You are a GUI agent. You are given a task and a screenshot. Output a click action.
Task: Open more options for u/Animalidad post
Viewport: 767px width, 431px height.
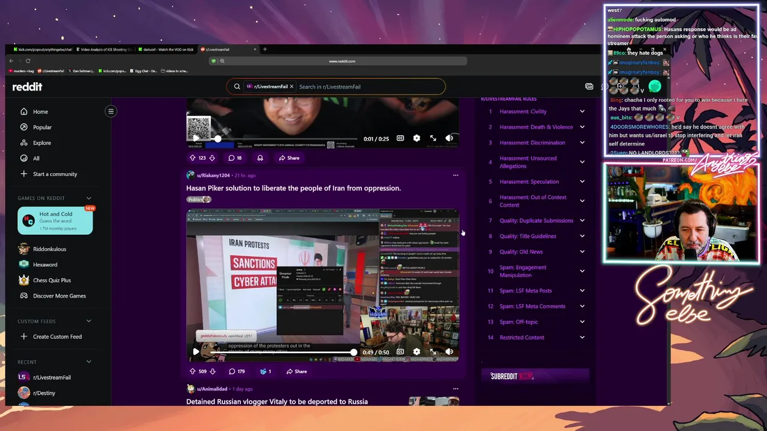455,389
